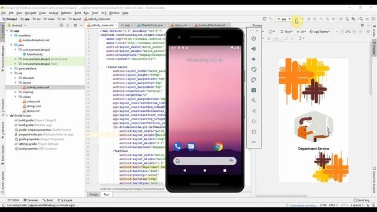Open Event Log
This screenshot has height=212, width=377.
[362, 200]
